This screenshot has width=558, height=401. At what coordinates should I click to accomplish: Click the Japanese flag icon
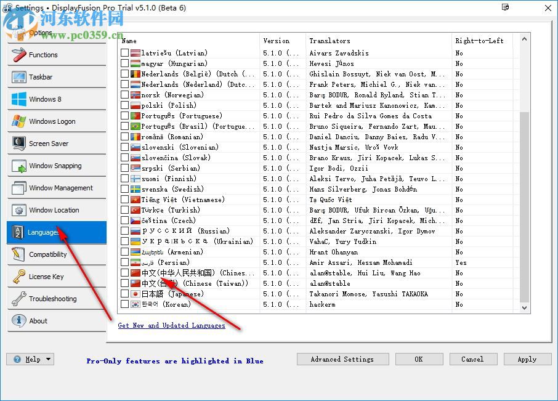(135, 294)
